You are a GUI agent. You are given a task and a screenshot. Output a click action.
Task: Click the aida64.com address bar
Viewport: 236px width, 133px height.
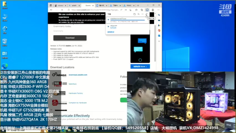[95, 10]
